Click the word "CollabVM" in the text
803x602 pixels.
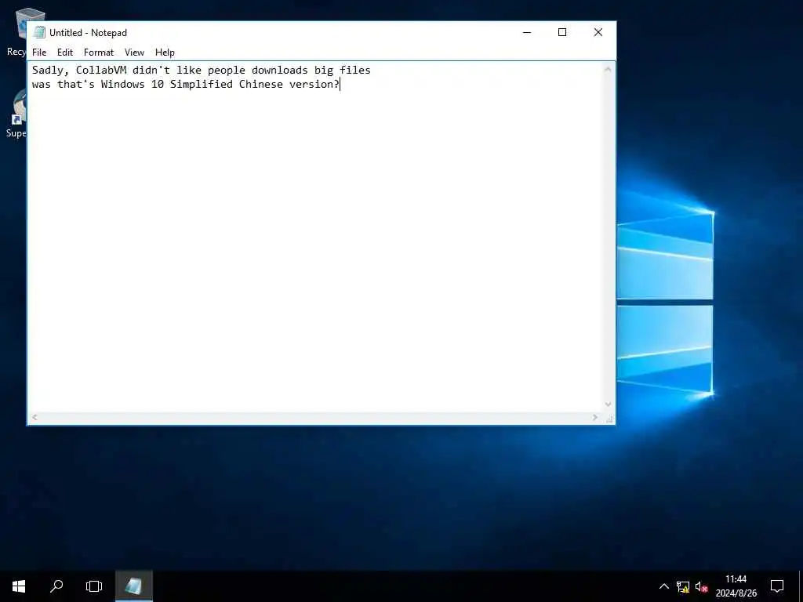(x=101, y=70)
